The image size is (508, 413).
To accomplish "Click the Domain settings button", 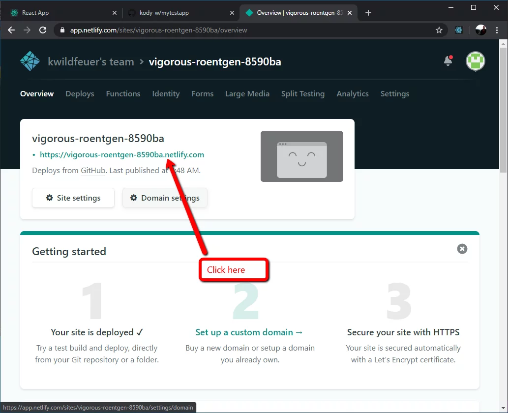I will click(x=165, y=198).
